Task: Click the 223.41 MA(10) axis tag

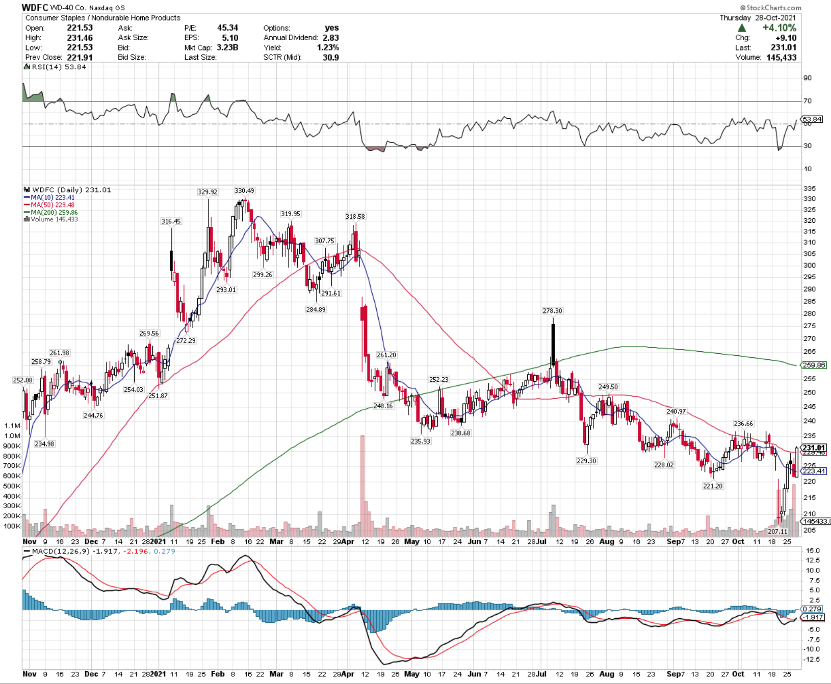Action: pos(814,471)
